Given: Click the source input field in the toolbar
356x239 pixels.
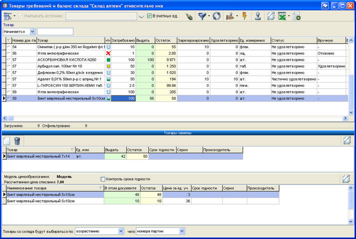Looking at the screenshot, I should click(101, 16).
